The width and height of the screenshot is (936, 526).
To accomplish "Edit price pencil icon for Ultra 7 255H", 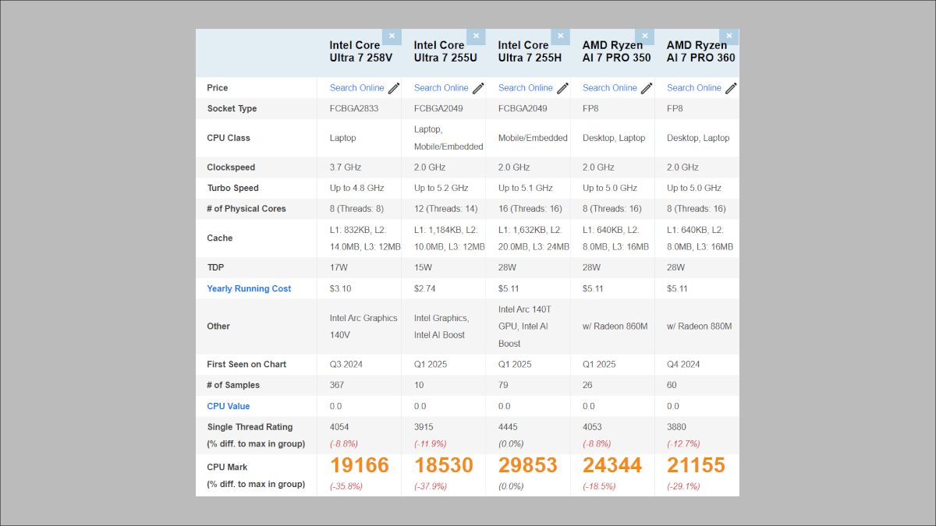I will (562, 88).
